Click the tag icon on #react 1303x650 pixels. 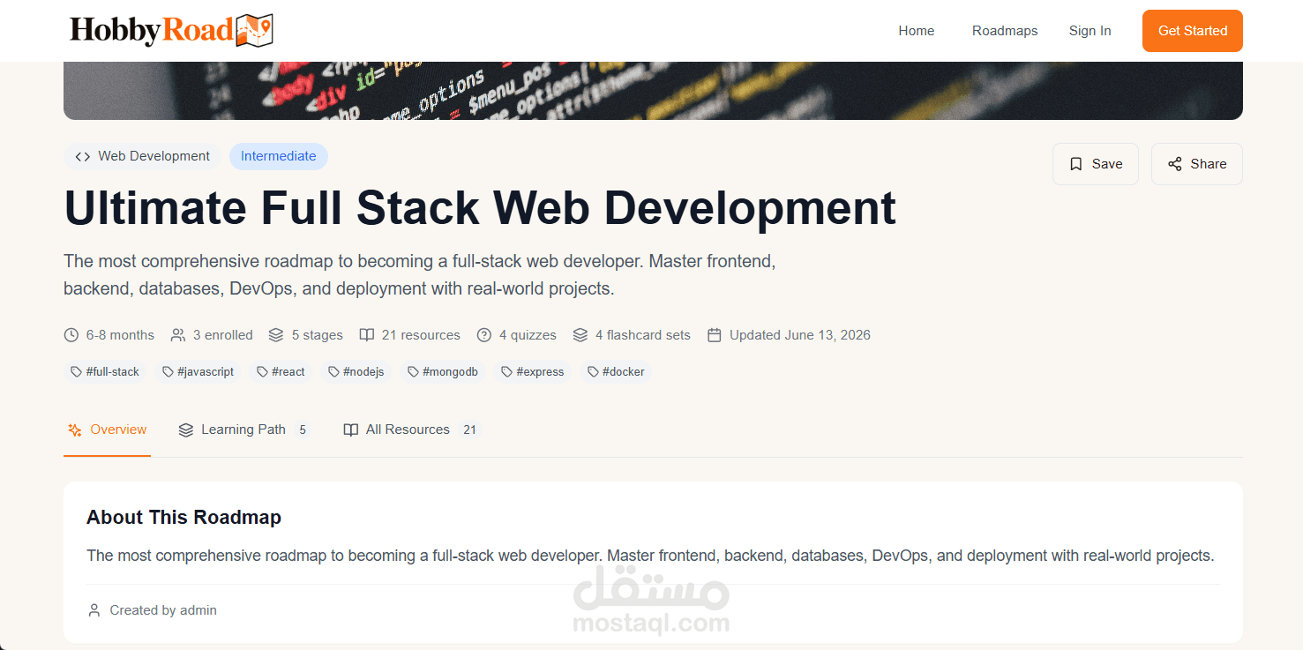[x=263, y=372]
